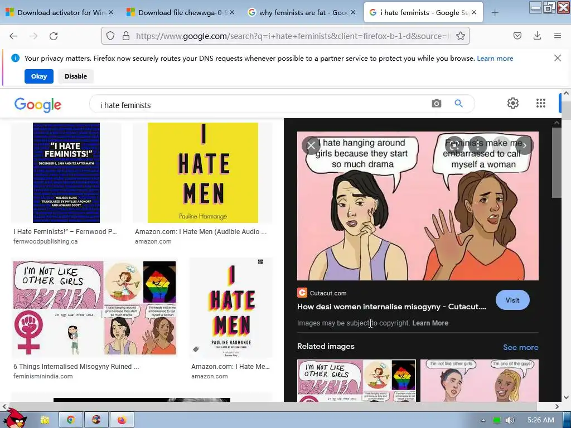
Task: Click See more related images
Action: 520,348
